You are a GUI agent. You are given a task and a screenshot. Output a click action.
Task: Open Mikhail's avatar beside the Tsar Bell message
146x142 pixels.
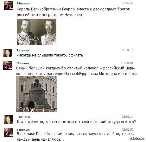click(8, 66)
